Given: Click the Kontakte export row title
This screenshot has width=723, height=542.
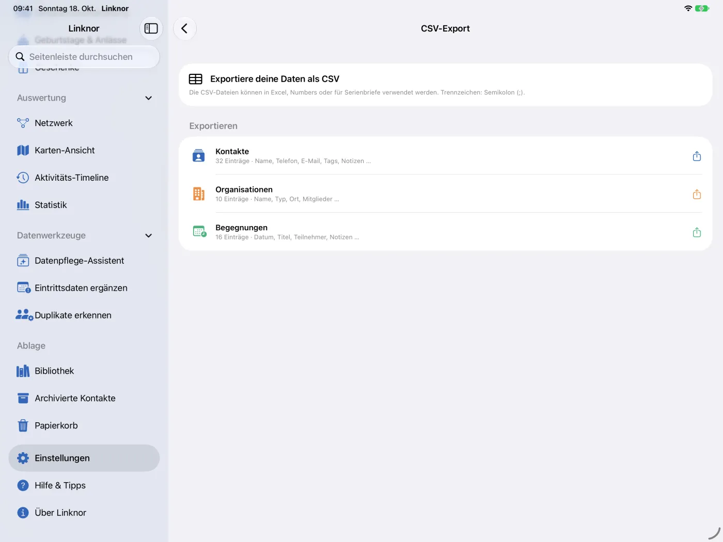Looking at the screenshot, I should pos(232,151).
